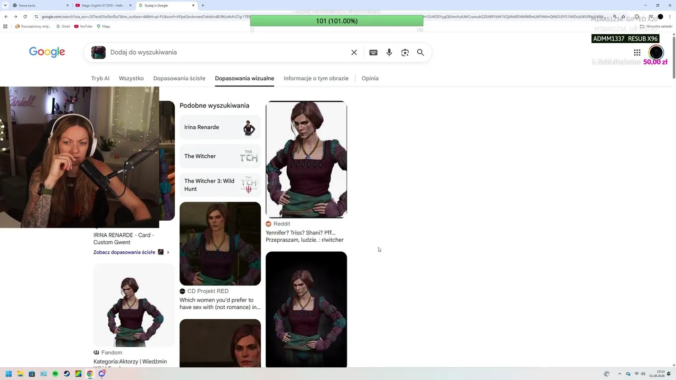The image size is (676, 380).
Task: Open a new browser tab
Action: point(203,5)
